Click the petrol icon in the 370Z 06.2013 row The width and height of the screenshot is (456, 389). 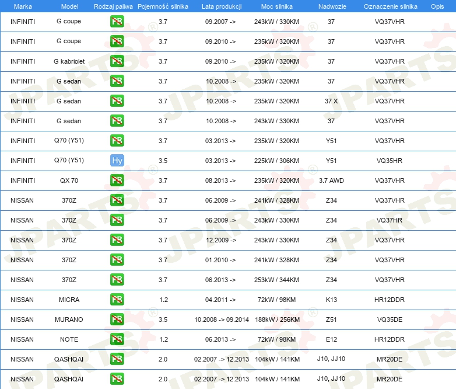117,279
